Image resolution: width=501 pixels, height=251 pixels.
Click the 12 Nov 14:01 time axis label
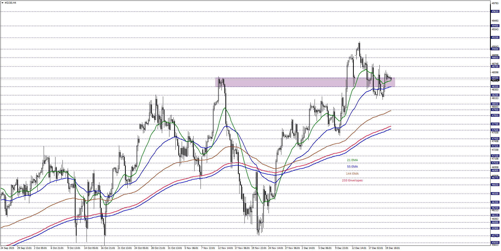coord(225,248)
